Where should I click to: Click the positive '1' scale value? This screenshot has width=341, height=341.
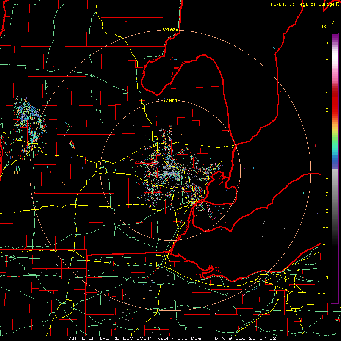[327, 144]
